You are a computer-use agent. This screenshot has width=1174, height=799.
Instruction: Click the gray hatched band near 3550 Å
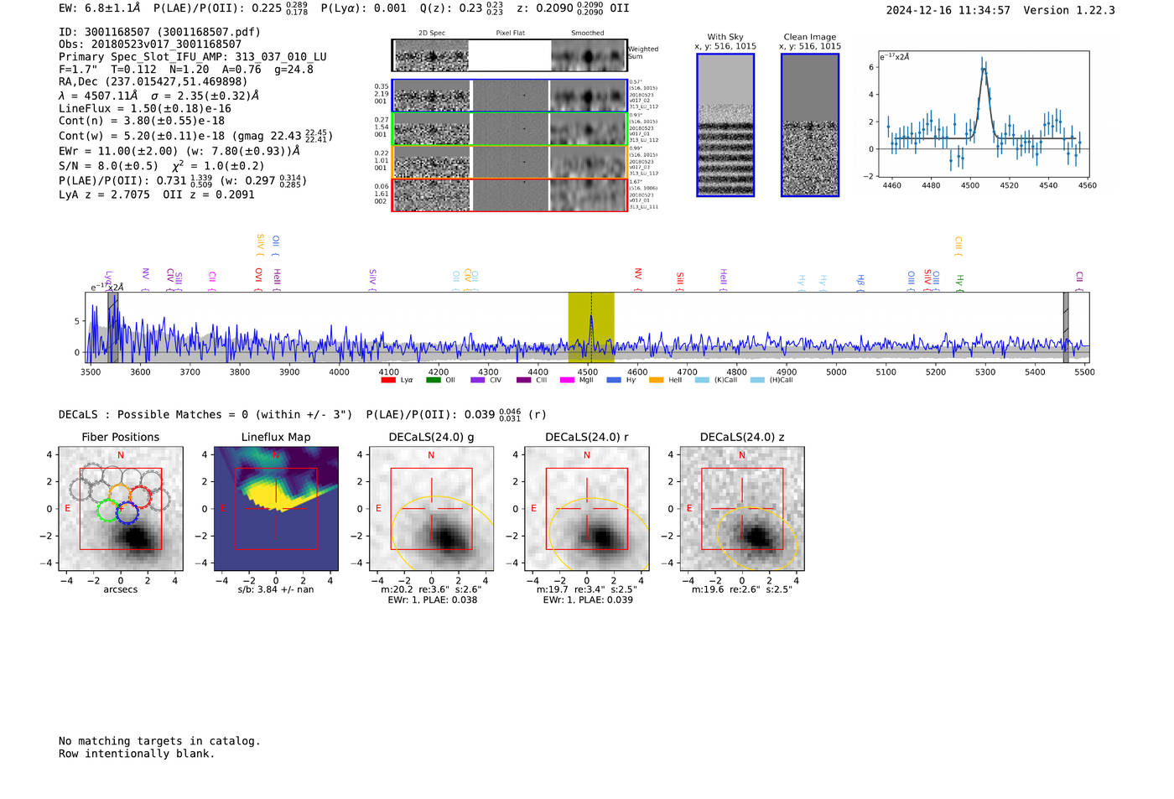click(x=112, y=327)
